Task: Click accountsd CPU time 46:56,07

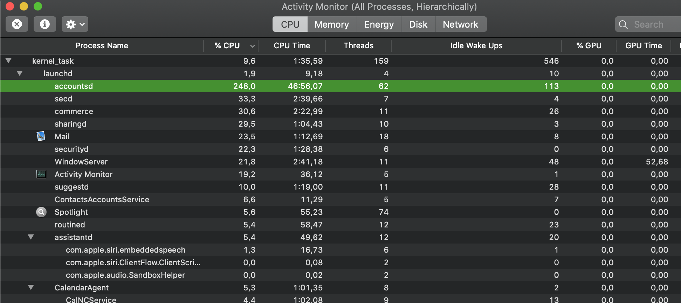Action: (305, 86)
